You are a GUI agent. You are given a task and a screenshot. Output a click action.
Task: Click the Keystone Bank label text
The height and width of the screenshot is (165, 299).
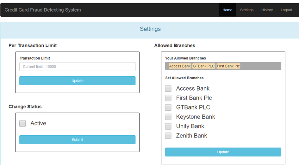[196, 117]
